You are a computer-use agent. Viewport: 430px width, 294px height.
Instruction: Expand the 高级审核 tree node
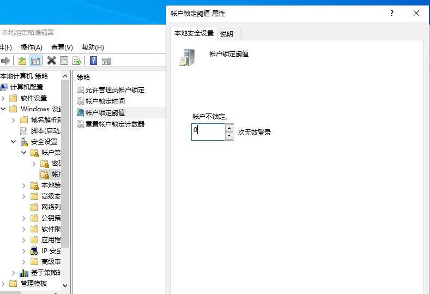(x=24, y=262)
